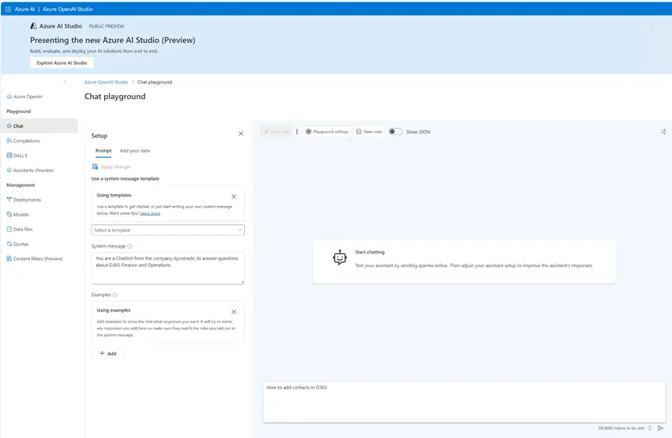The width and height of the screenshot is (672, 438).
Task: Click the microphone icon near the send button
Action: tap(650, 428)
